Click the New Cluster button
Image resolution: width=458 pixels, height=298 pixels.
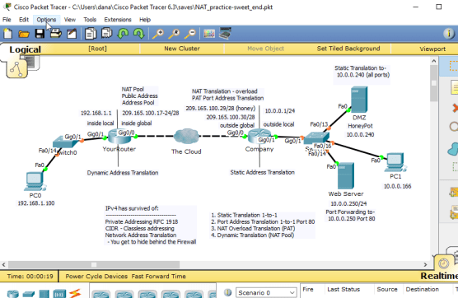click(x=182, y=49)
